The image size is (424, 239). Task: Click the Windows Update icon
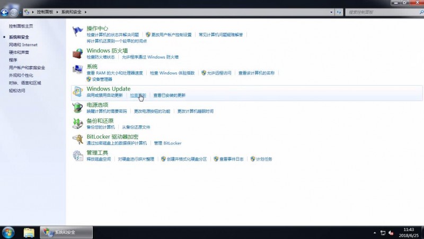point(77,91)
